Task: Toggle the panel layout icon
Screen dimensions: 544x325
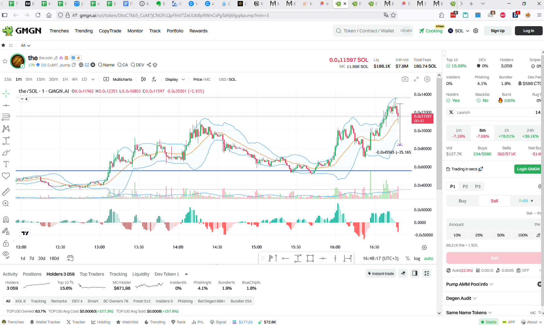Action: click(415, 273)
